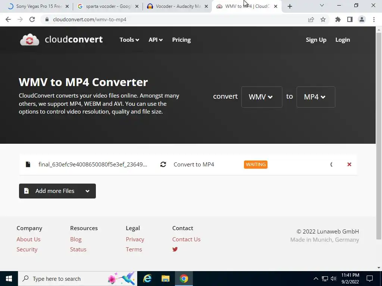
Task: Open the taskbar clock and date
Action: [x=350, y=279]
